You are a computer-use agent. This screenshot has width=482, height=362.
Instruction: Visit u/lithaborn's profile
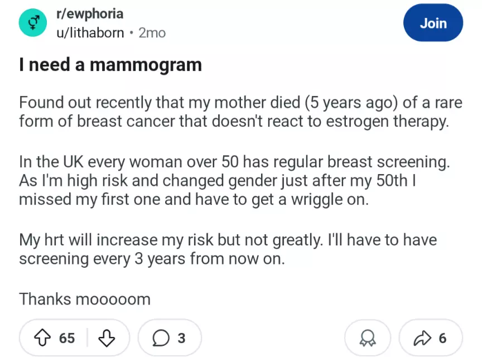pos(90,33)
